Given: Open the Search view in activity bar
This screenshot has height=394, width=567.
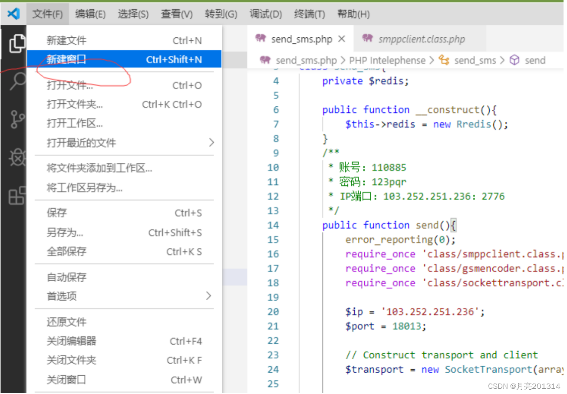Looking at the screenshot, I should (x=17, y=81).
